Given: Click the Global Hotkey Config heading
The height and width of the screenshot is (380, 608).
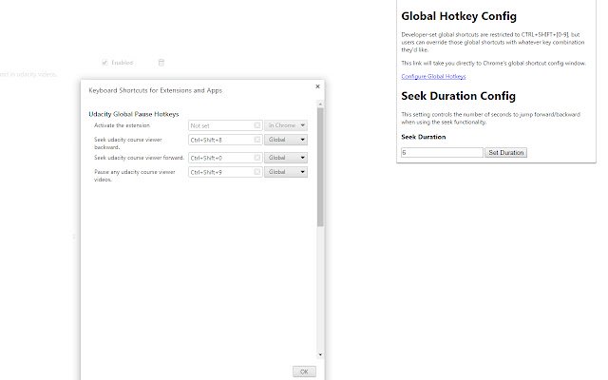Looking at the screenshot, I should [459, 16].
